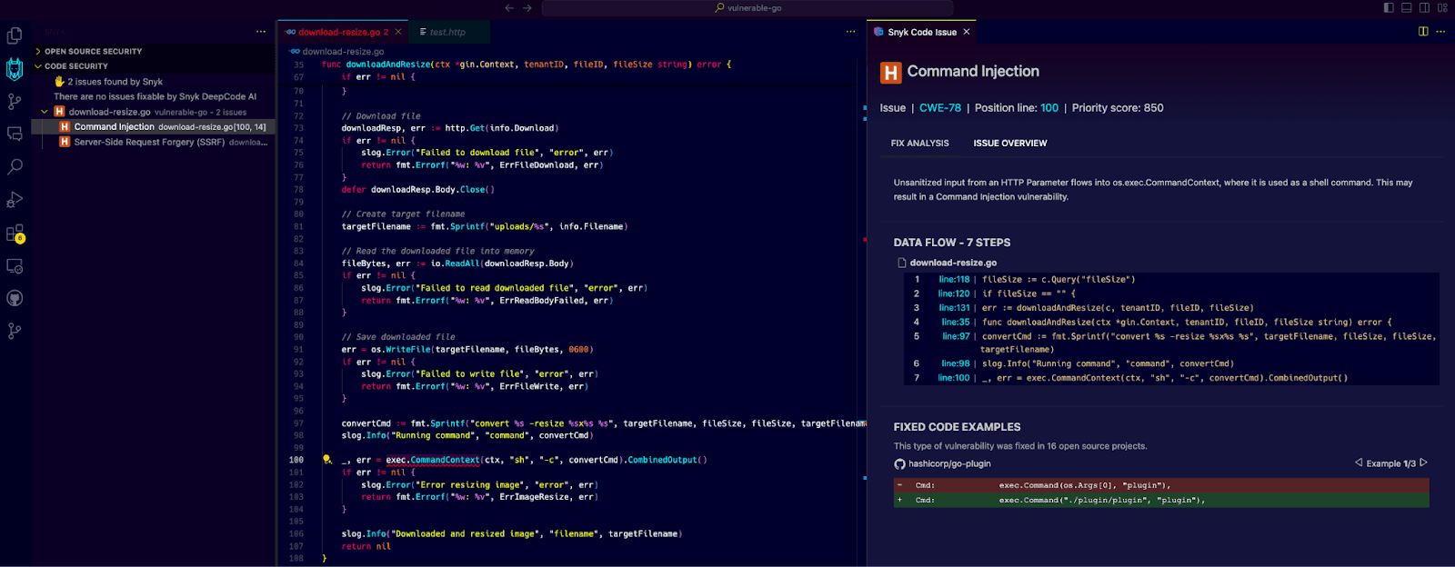Open Extensions view with badge
This screenshot has height=567, width=1455.
tap(15, 234)
